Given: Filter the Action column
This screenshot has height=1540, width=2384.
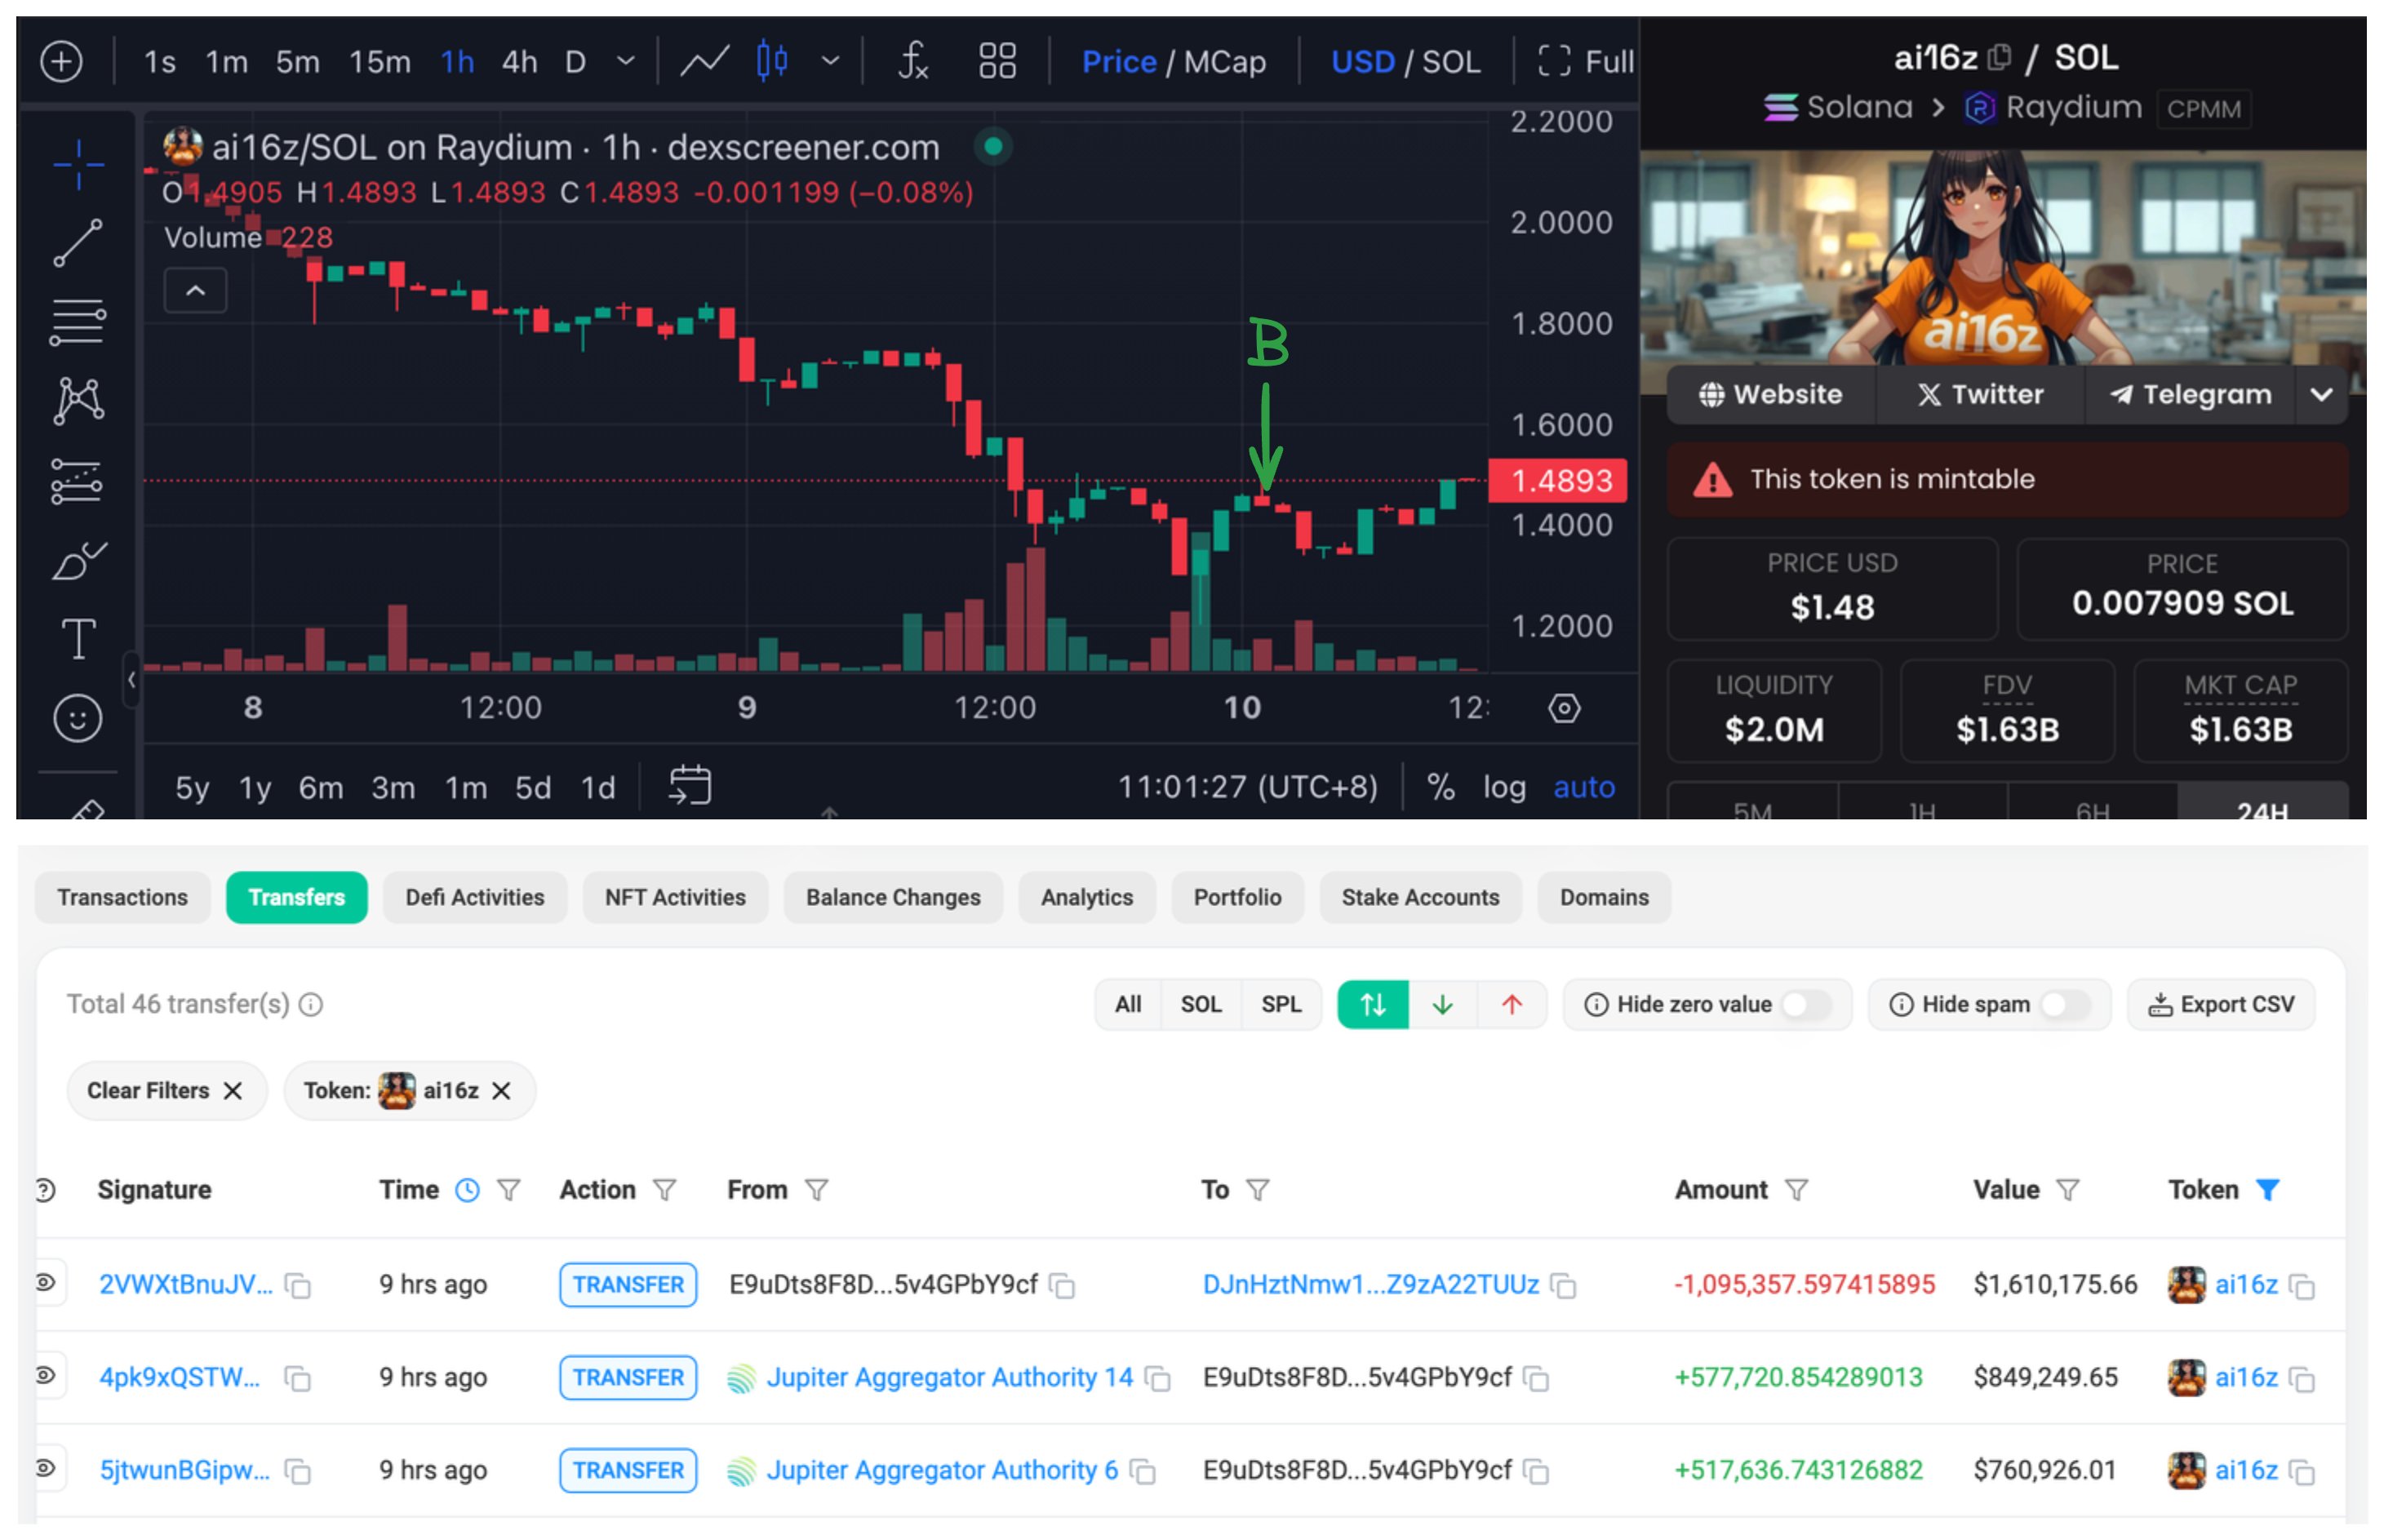Looking at the screenshot, I should click(665, 1190).
